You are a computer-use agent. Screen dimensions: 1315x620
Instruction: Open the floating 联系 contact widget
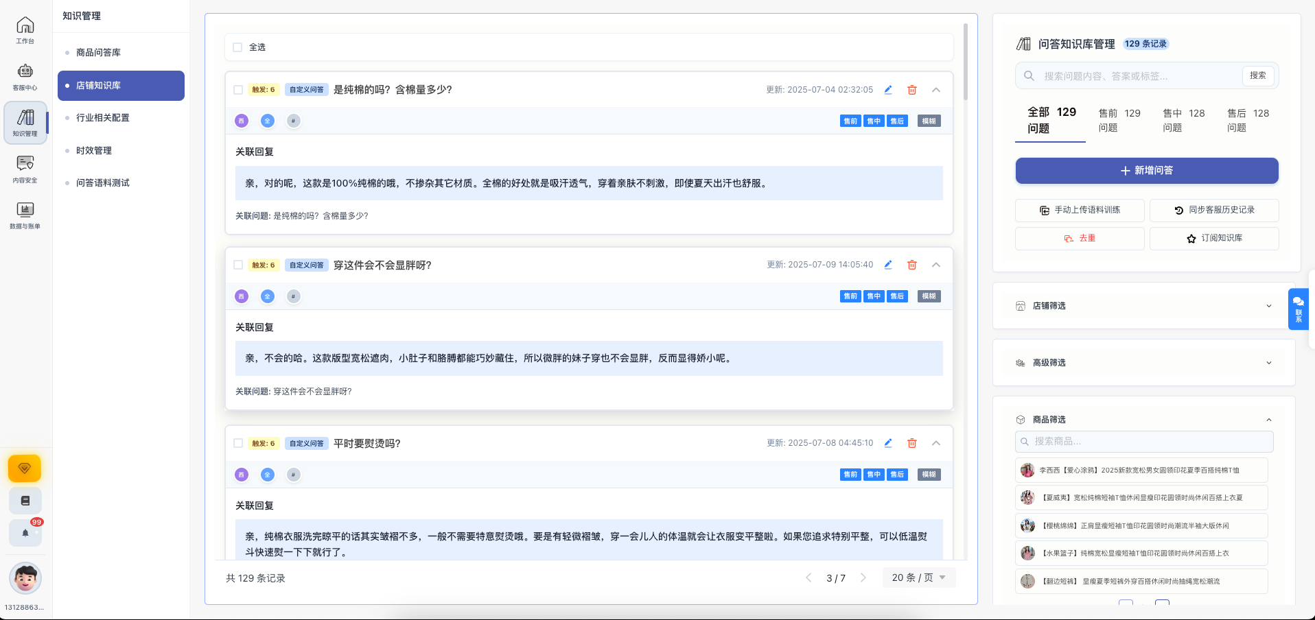coord(1299,309)
